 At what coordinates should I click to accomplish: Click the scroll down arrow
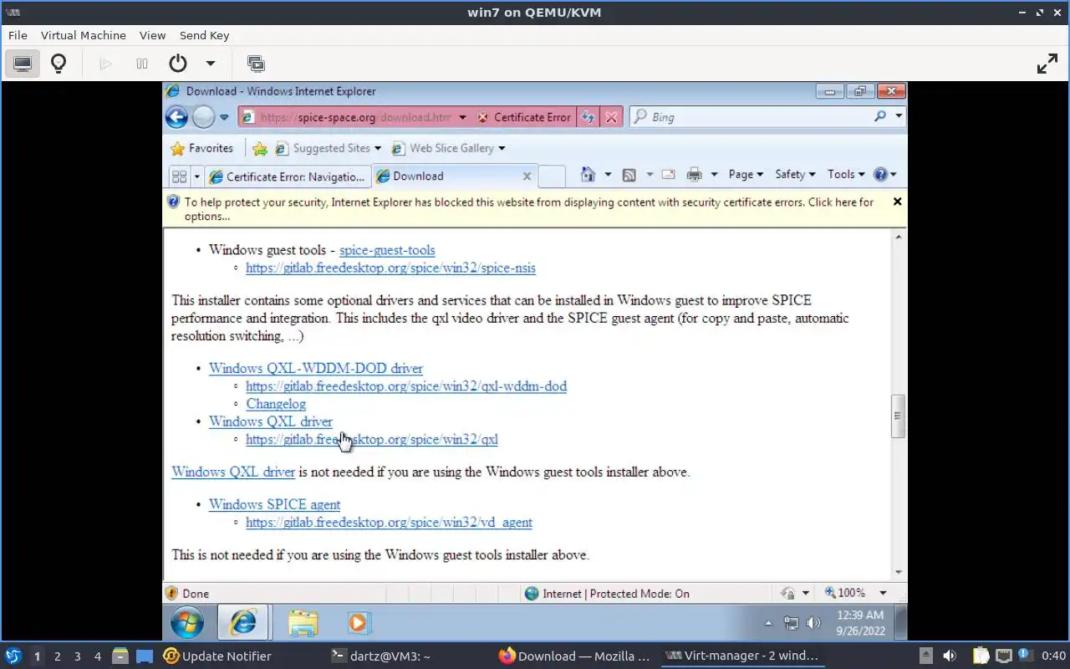pos(899,572)
